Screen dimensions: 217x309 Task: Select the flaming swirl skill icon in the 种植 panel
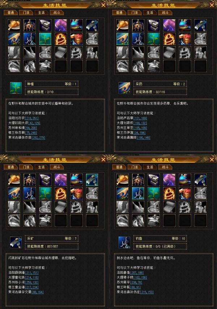61,39
